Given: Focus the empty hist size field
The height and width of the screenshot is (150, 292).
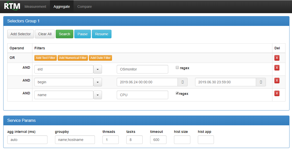Looking at the screenshot, I should [x=182, y=140].
